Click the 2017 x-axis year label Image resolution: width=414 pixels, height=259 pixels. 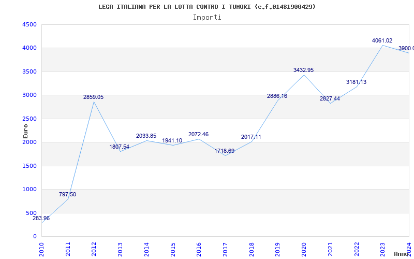point(225,250)
